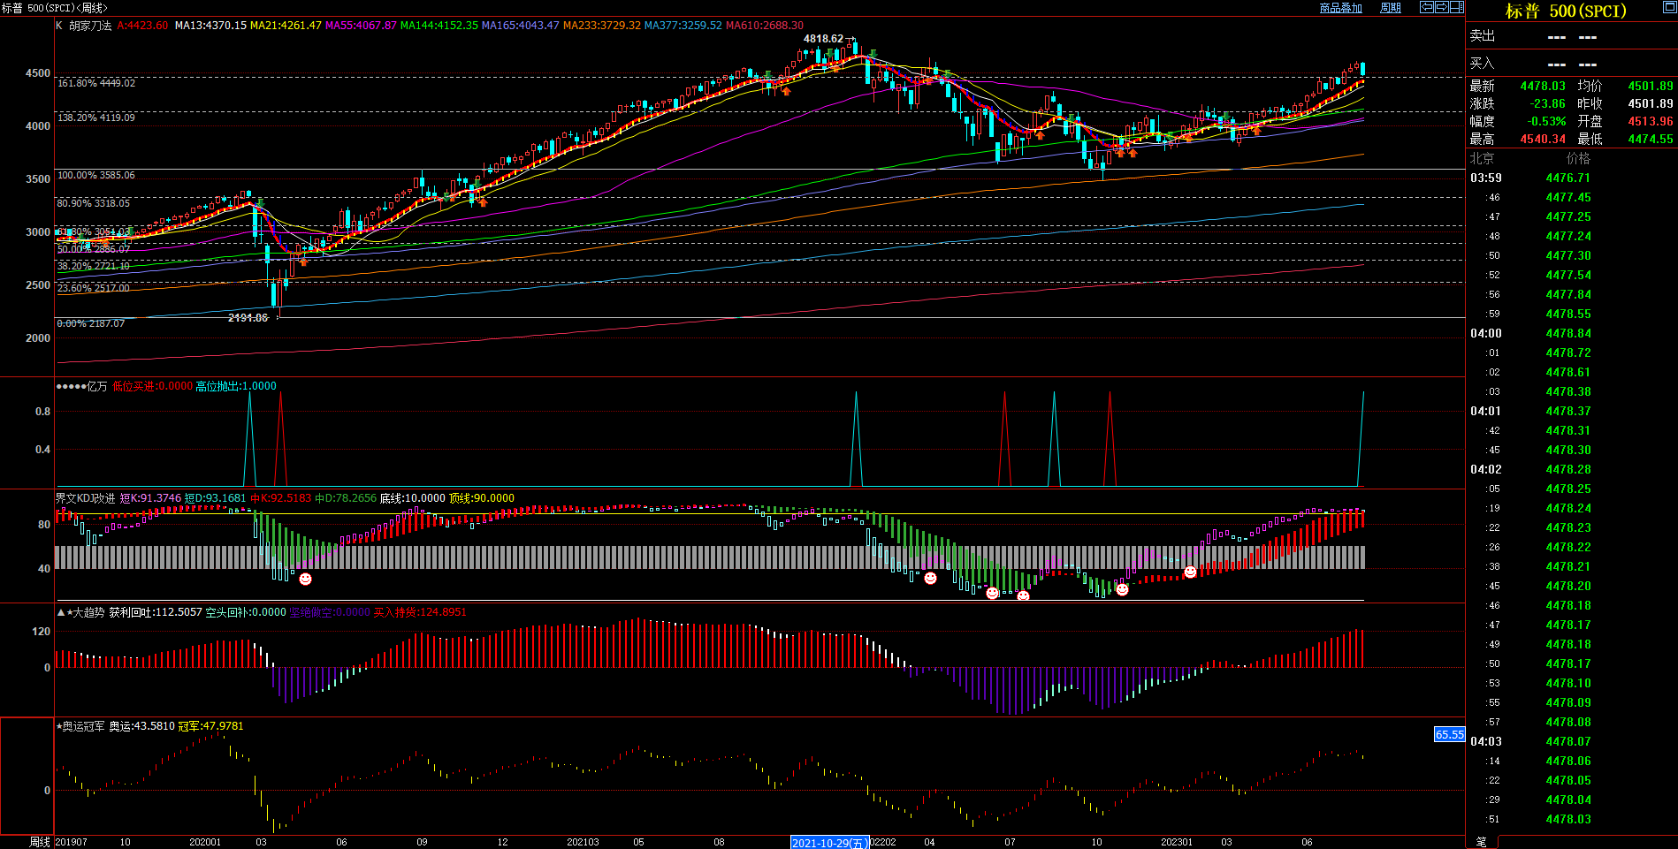
Task: Toggle the side panel layout icon
Action: pos(1456,7)
